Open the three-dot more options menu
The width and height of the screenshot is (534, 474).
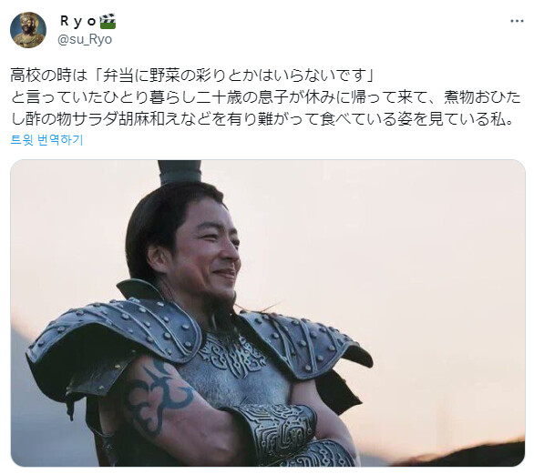pyautogui.click(x=517, y=21)
